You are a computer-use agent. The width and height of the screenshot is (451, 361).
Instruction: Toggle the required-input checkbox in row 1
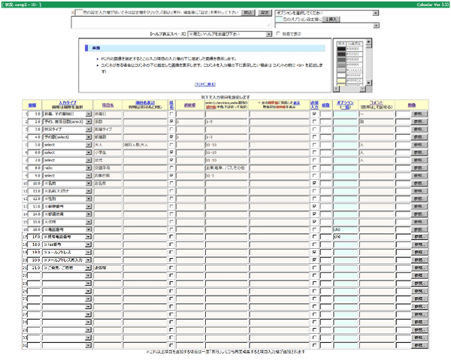(314, 114)
